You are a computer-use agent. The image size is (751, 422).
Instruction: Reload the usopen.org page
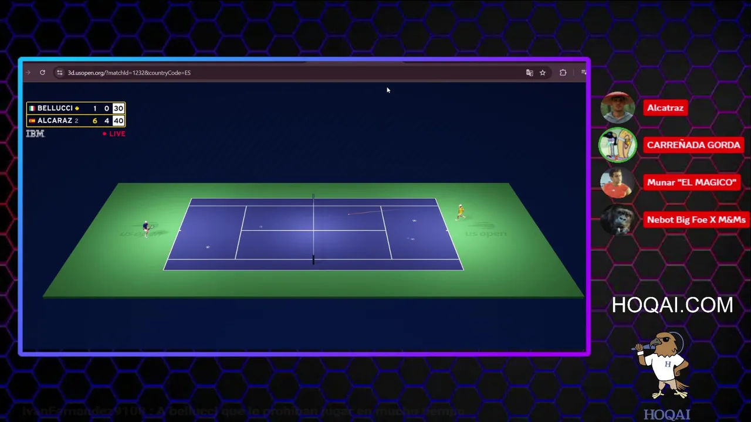coord(42,73)
